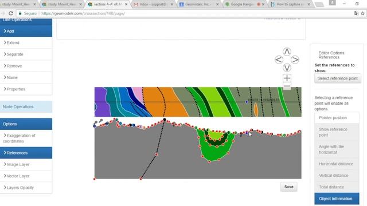Open the Separate line operation
The image size is (367, 206).
pyautogui.click(x=26, y=54)
